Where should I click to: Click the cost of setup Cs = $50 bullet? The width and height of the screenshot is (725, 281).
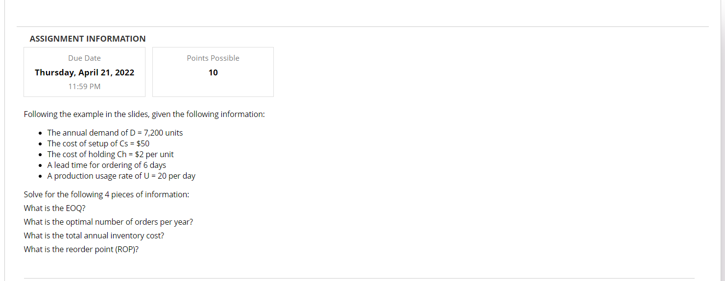(98, 143)
